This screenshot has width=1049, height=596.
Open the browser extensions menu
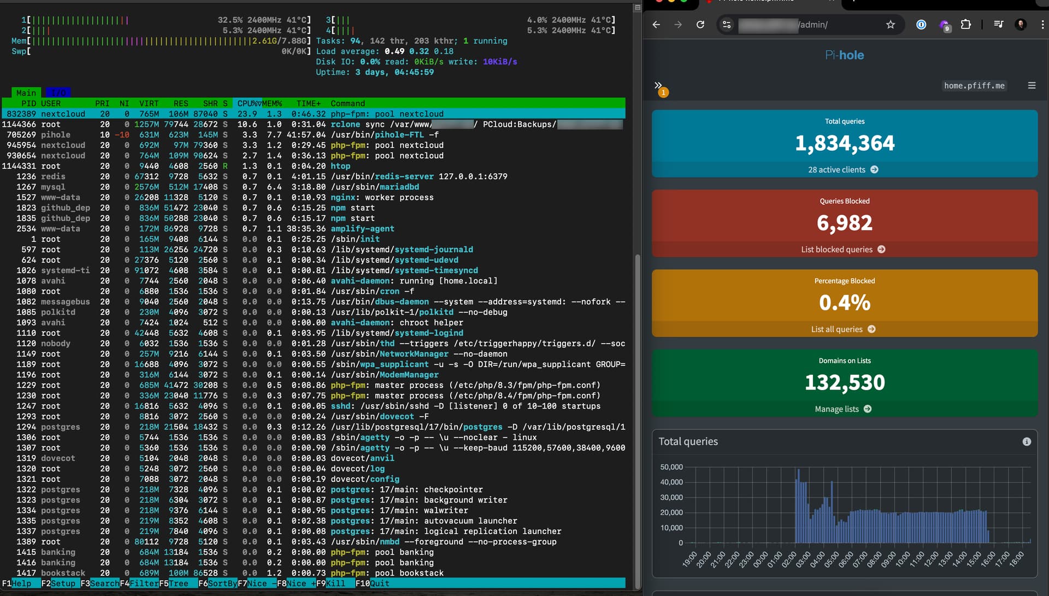[965, 25]
